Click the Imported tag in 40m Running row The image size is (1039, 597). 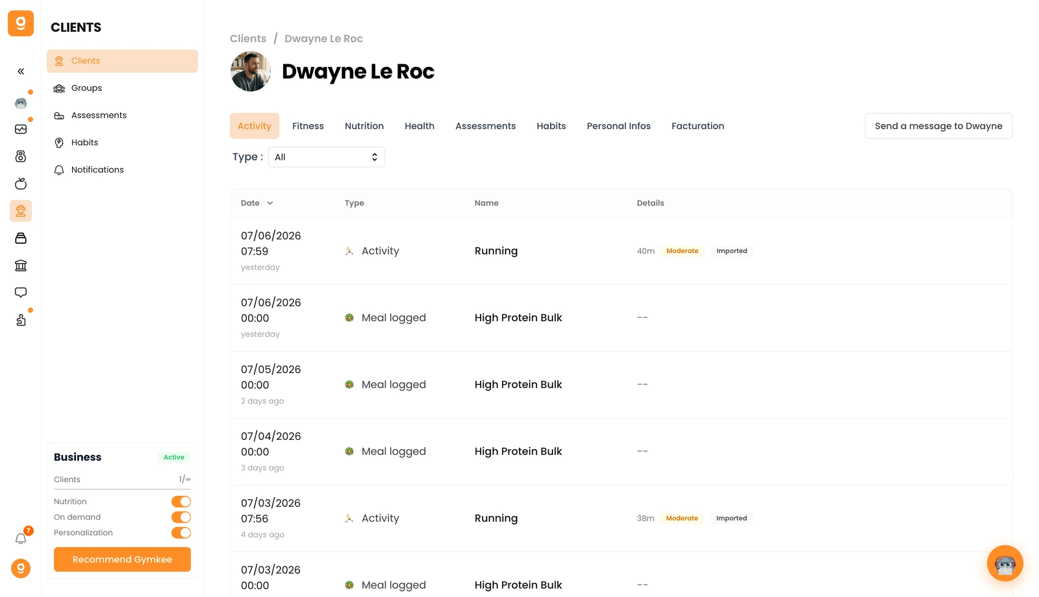click(x=732, y=251)
